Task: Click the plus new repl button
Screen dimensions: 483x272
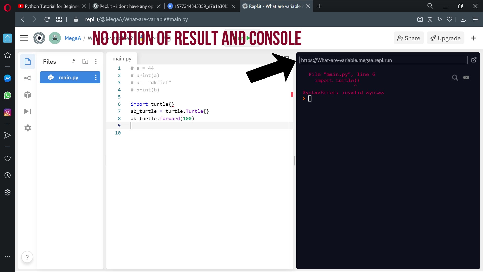Action: tap(474, 38)
